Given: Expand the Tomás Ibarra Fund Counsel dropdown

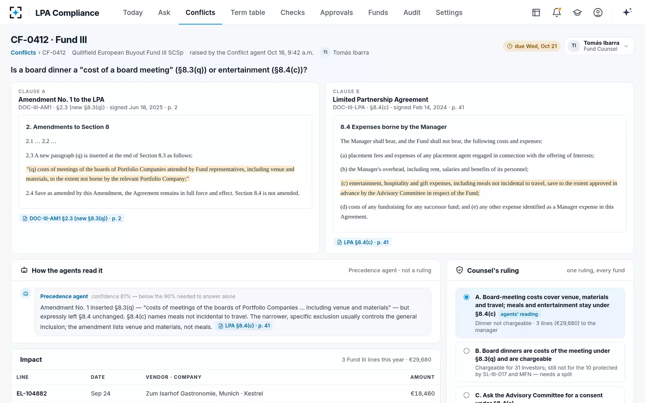Looking at the screenshot, I should tap(599, 46).
